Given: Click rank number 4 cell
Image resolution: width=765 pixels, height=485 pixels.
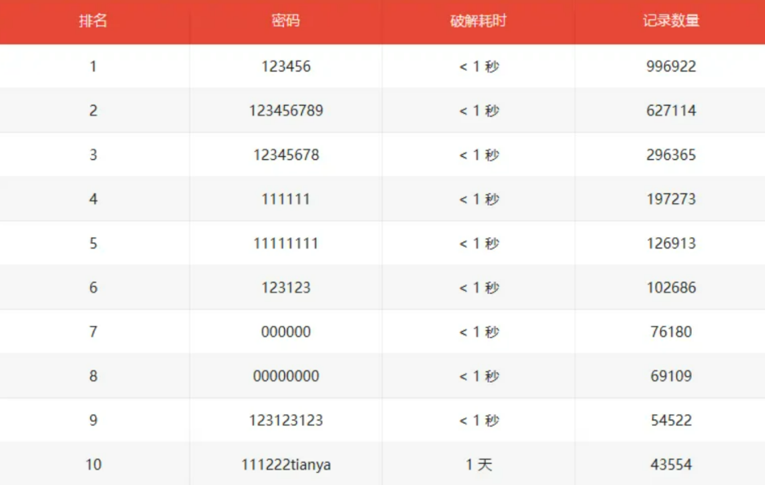Looking at the screenshot, I should (x=94, y=199).
